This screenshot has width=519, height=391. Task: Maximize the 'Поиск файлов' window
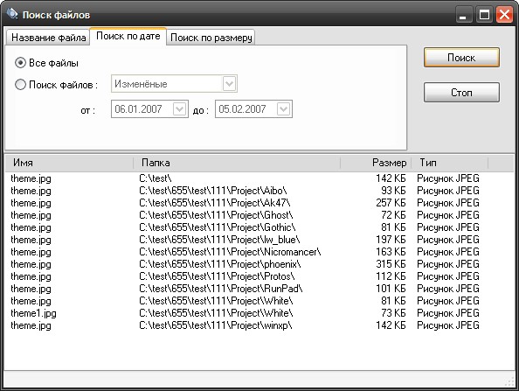point(484,15)
